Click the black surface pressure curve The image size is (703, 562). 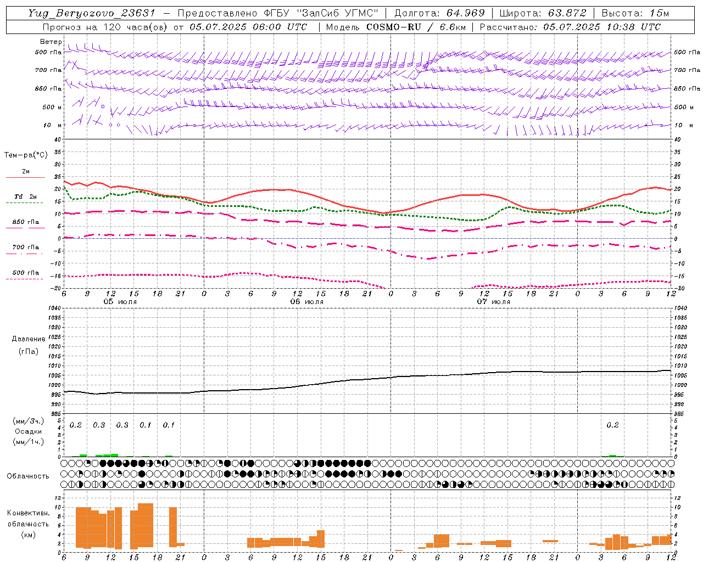point(367,379)
